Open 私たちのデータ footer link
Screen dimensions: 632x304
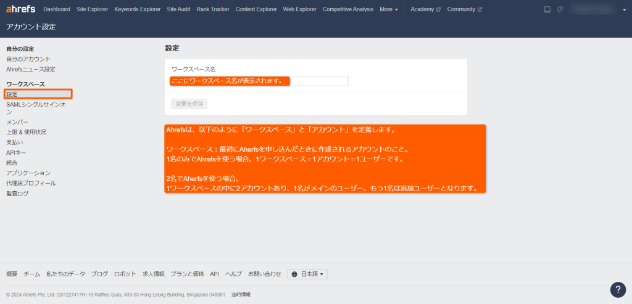point(65,274)
